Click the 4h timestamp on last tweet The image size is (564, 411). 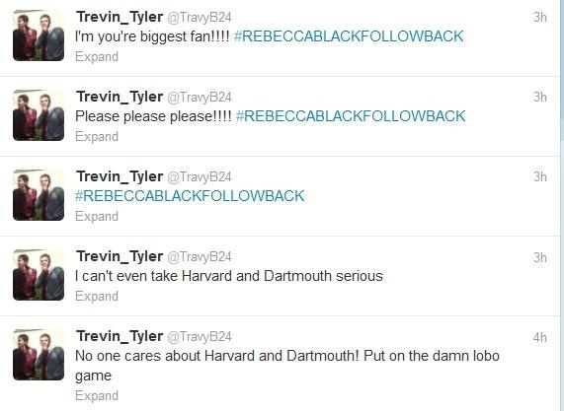point(540,337)
